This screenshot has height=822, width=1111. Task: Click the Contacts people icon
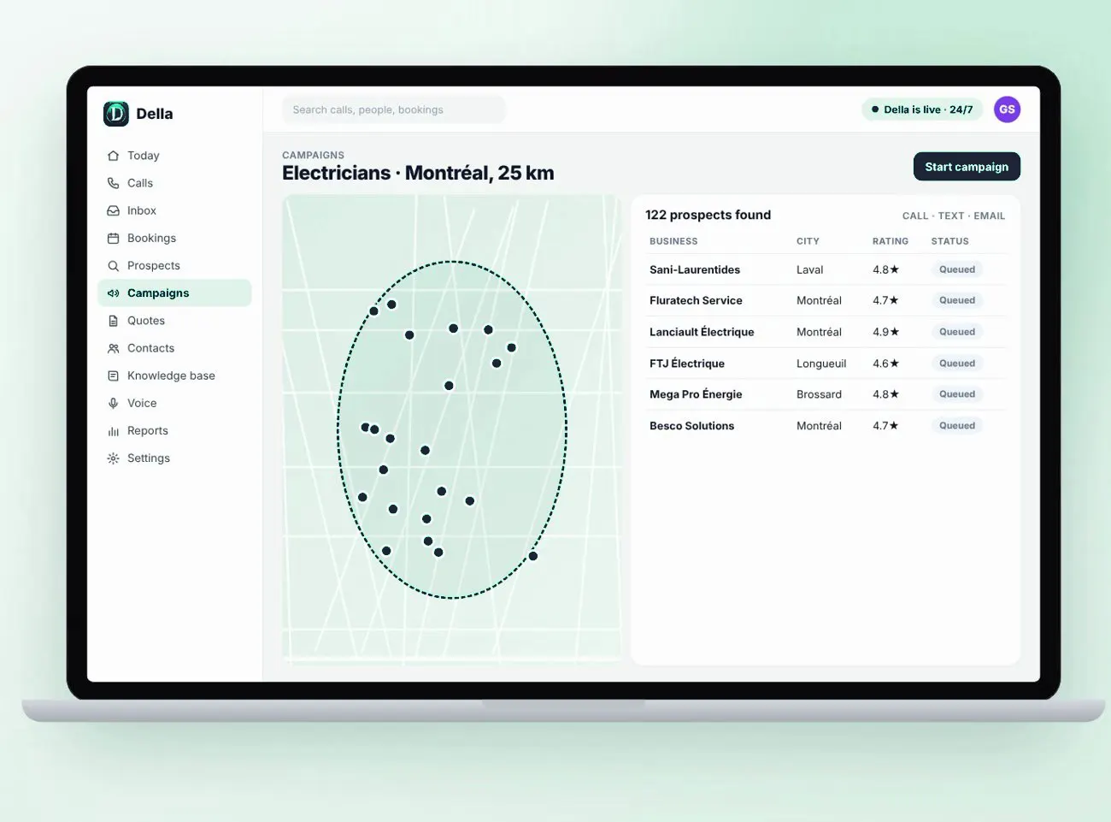(113, 348)
